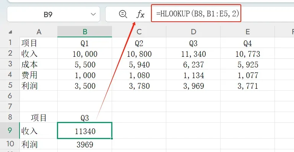The height and width of the screenshot is (152, 294).
Task: Click cell with value 10,800
Action: click(x=139, y=53)
